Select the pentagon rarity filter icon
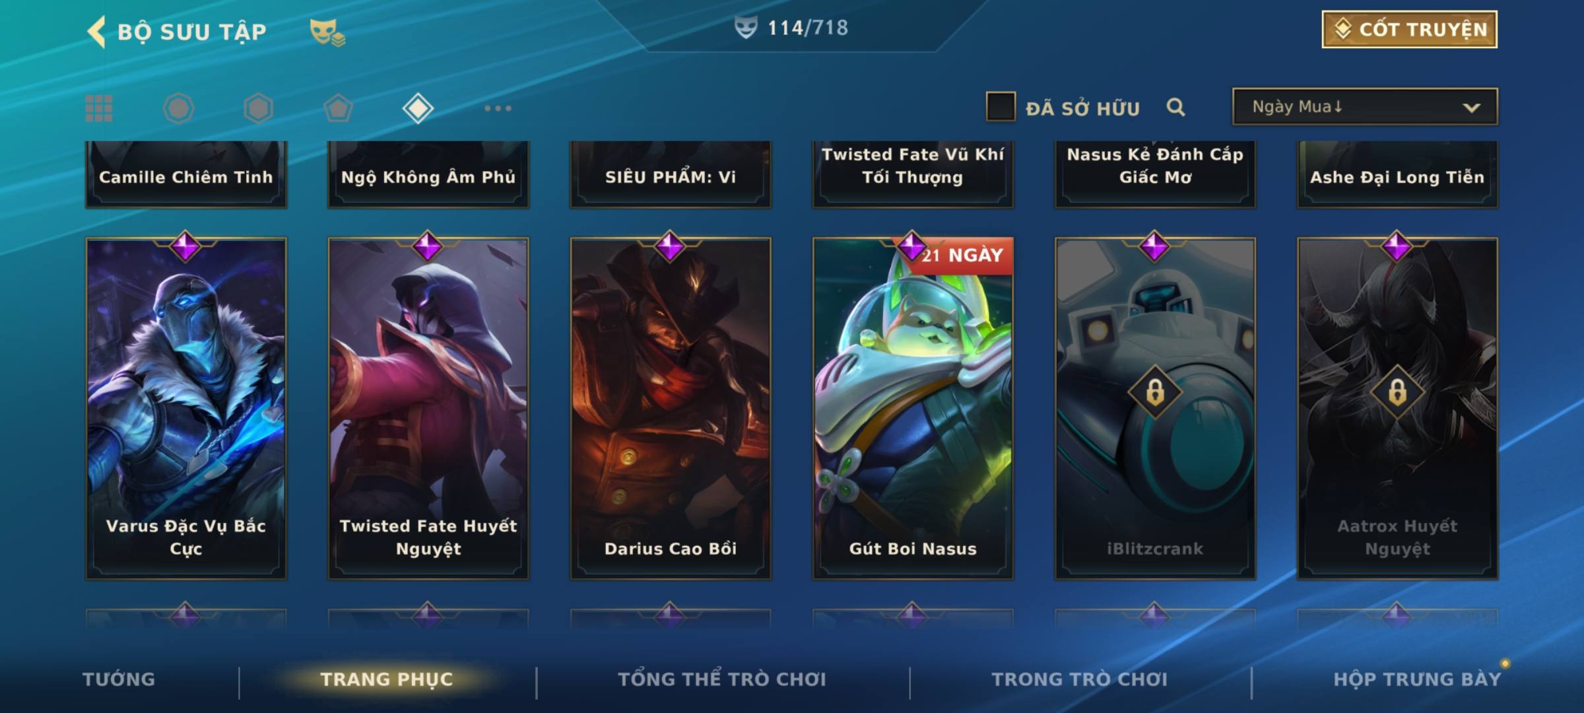The width and height of the screenshot is (1584, 713). pyautogui.click(x=338, y=108)
